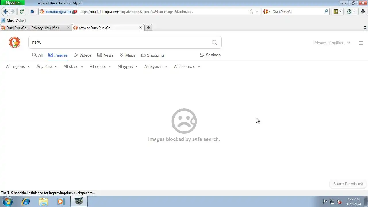Open Windows Explorer from the taskbar
The height and width of the screenshot is (207, 368).
[x=43, y=202]
